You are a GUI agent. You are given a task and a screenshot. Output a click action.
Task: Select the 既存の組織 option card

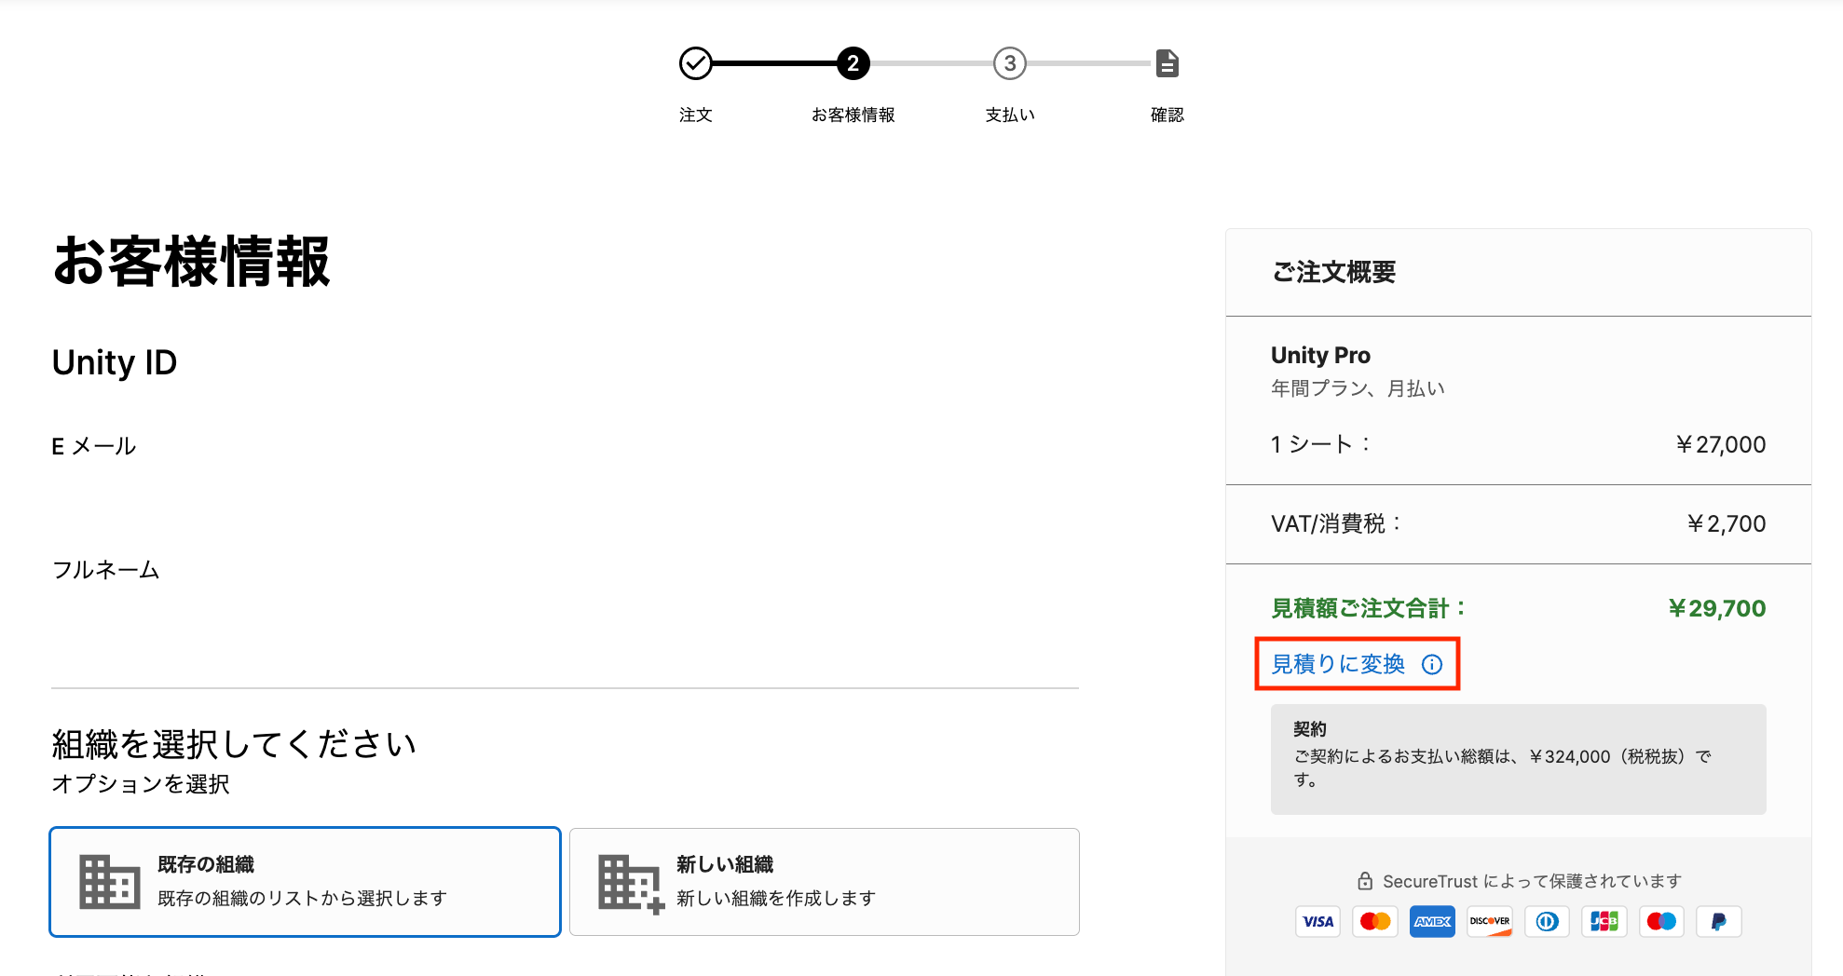[x=305, y=881]
